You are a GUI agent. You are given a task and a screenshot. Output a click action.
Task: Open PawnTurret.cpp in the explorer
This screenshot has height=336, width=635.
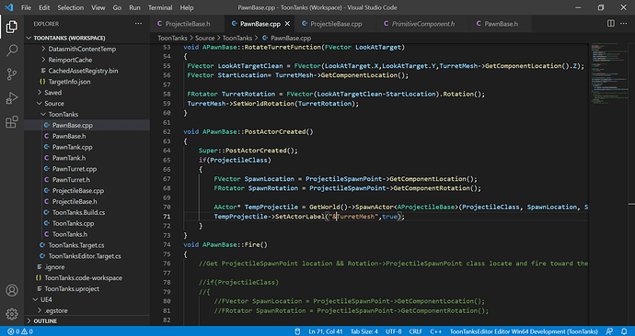click(x=75, y=169)
